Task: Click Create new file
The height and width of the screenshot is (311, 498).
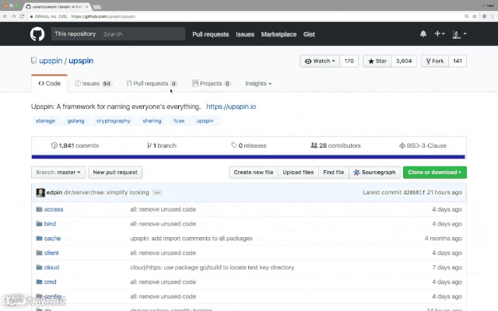Action: point(254,173)
